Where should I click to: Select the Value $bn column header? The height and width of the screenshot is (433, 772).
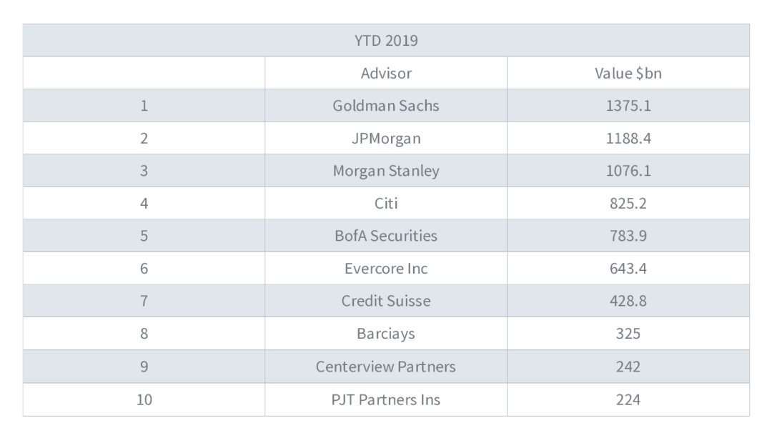pyautogui.click(x=628, y=73)
